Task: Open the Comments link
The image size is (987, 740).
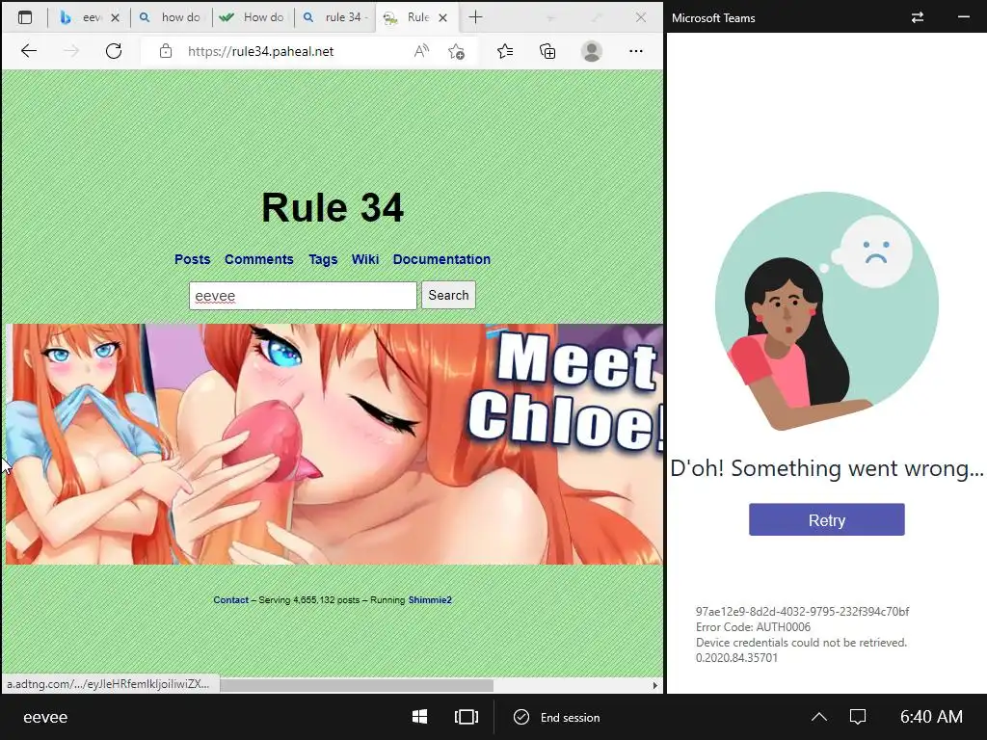Action: (x=258, y=259)
